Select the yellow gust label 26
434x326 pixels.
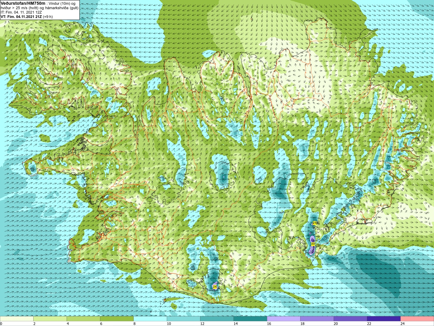[x=215, y=287]
